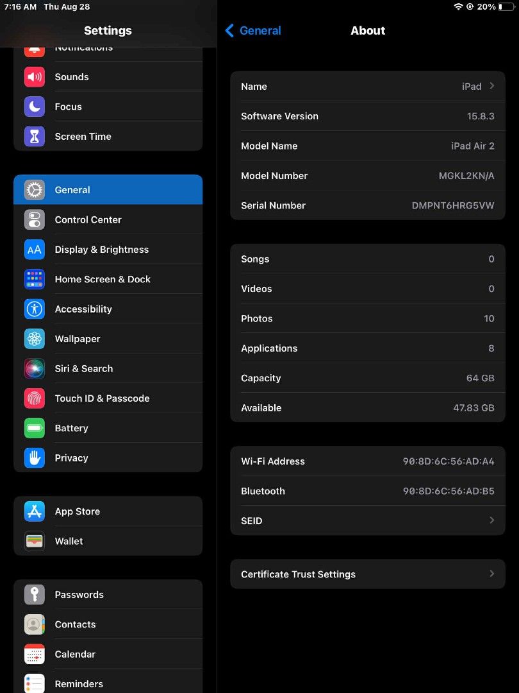The height and width of the screenshot is (693, 519).
Task: Open the SEID details row
Action: 368,520
